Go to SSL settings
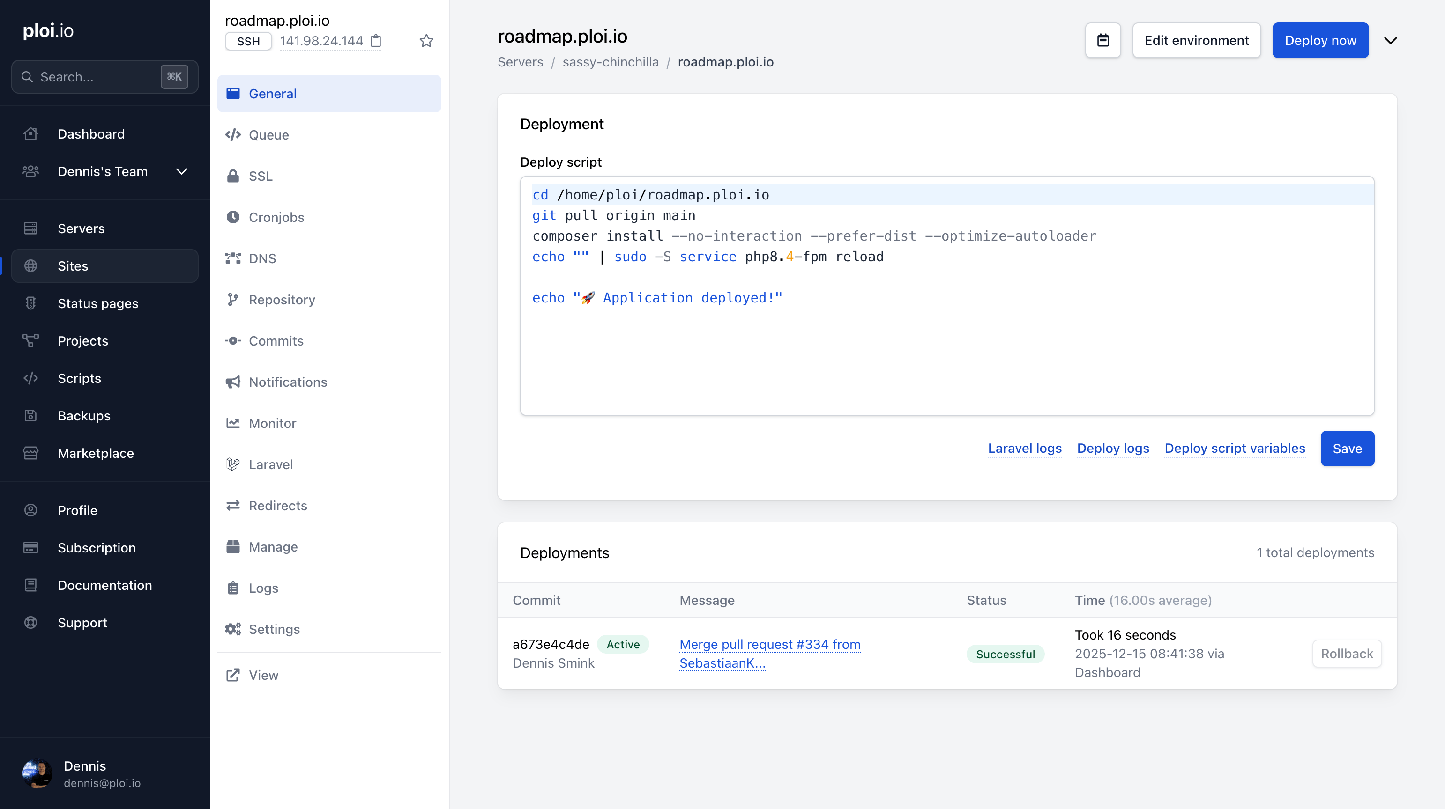Viewport: 1445px width, 809px height. pyautogui.click(x=261, y=176)
